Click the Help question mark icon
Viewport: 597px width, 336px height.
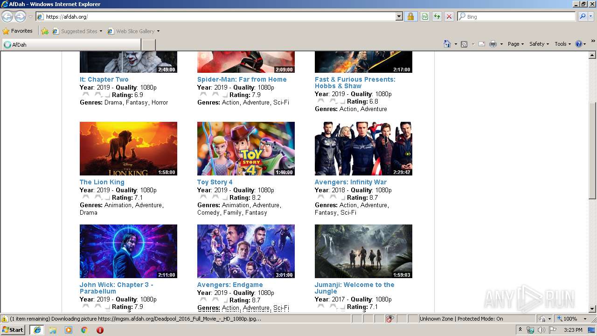point(579,44)
